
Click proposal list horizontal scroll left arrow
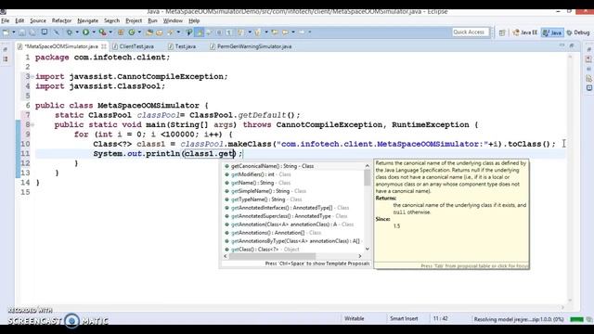click(x=226, y=256)
